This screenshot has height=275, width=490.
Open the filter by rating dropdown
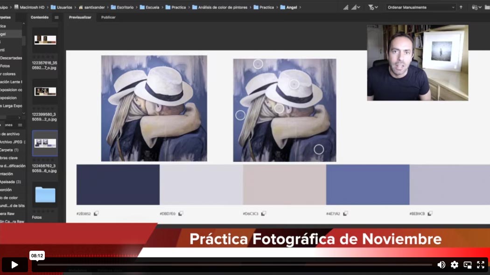373,7
